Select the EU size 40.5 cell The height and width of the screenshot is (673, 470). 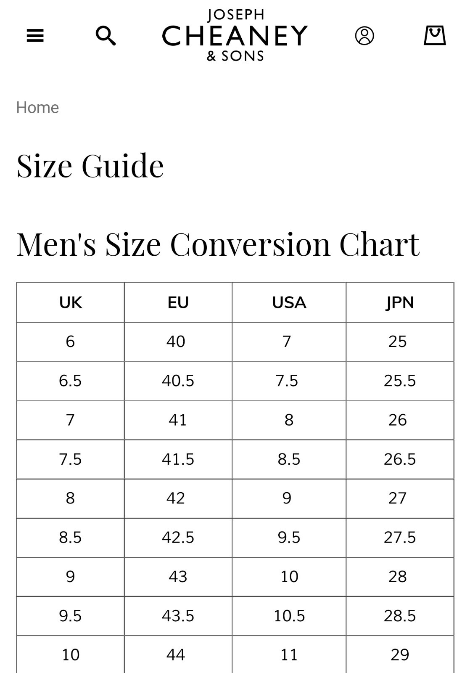coord(178,381)
